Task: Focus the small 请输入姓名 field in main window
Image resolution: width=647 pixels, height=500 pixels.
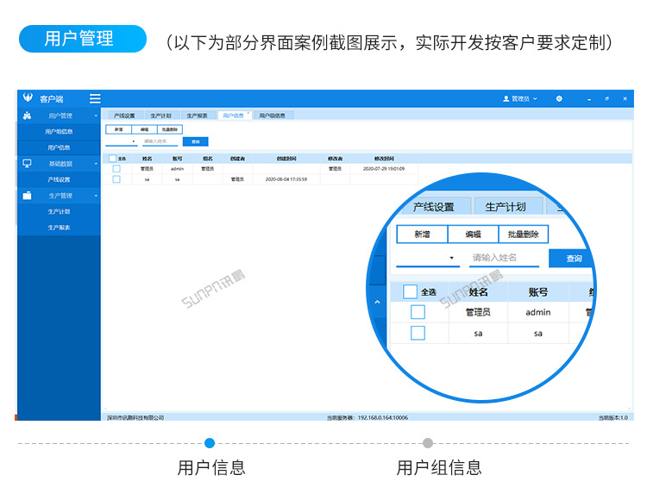Action: 160,141
